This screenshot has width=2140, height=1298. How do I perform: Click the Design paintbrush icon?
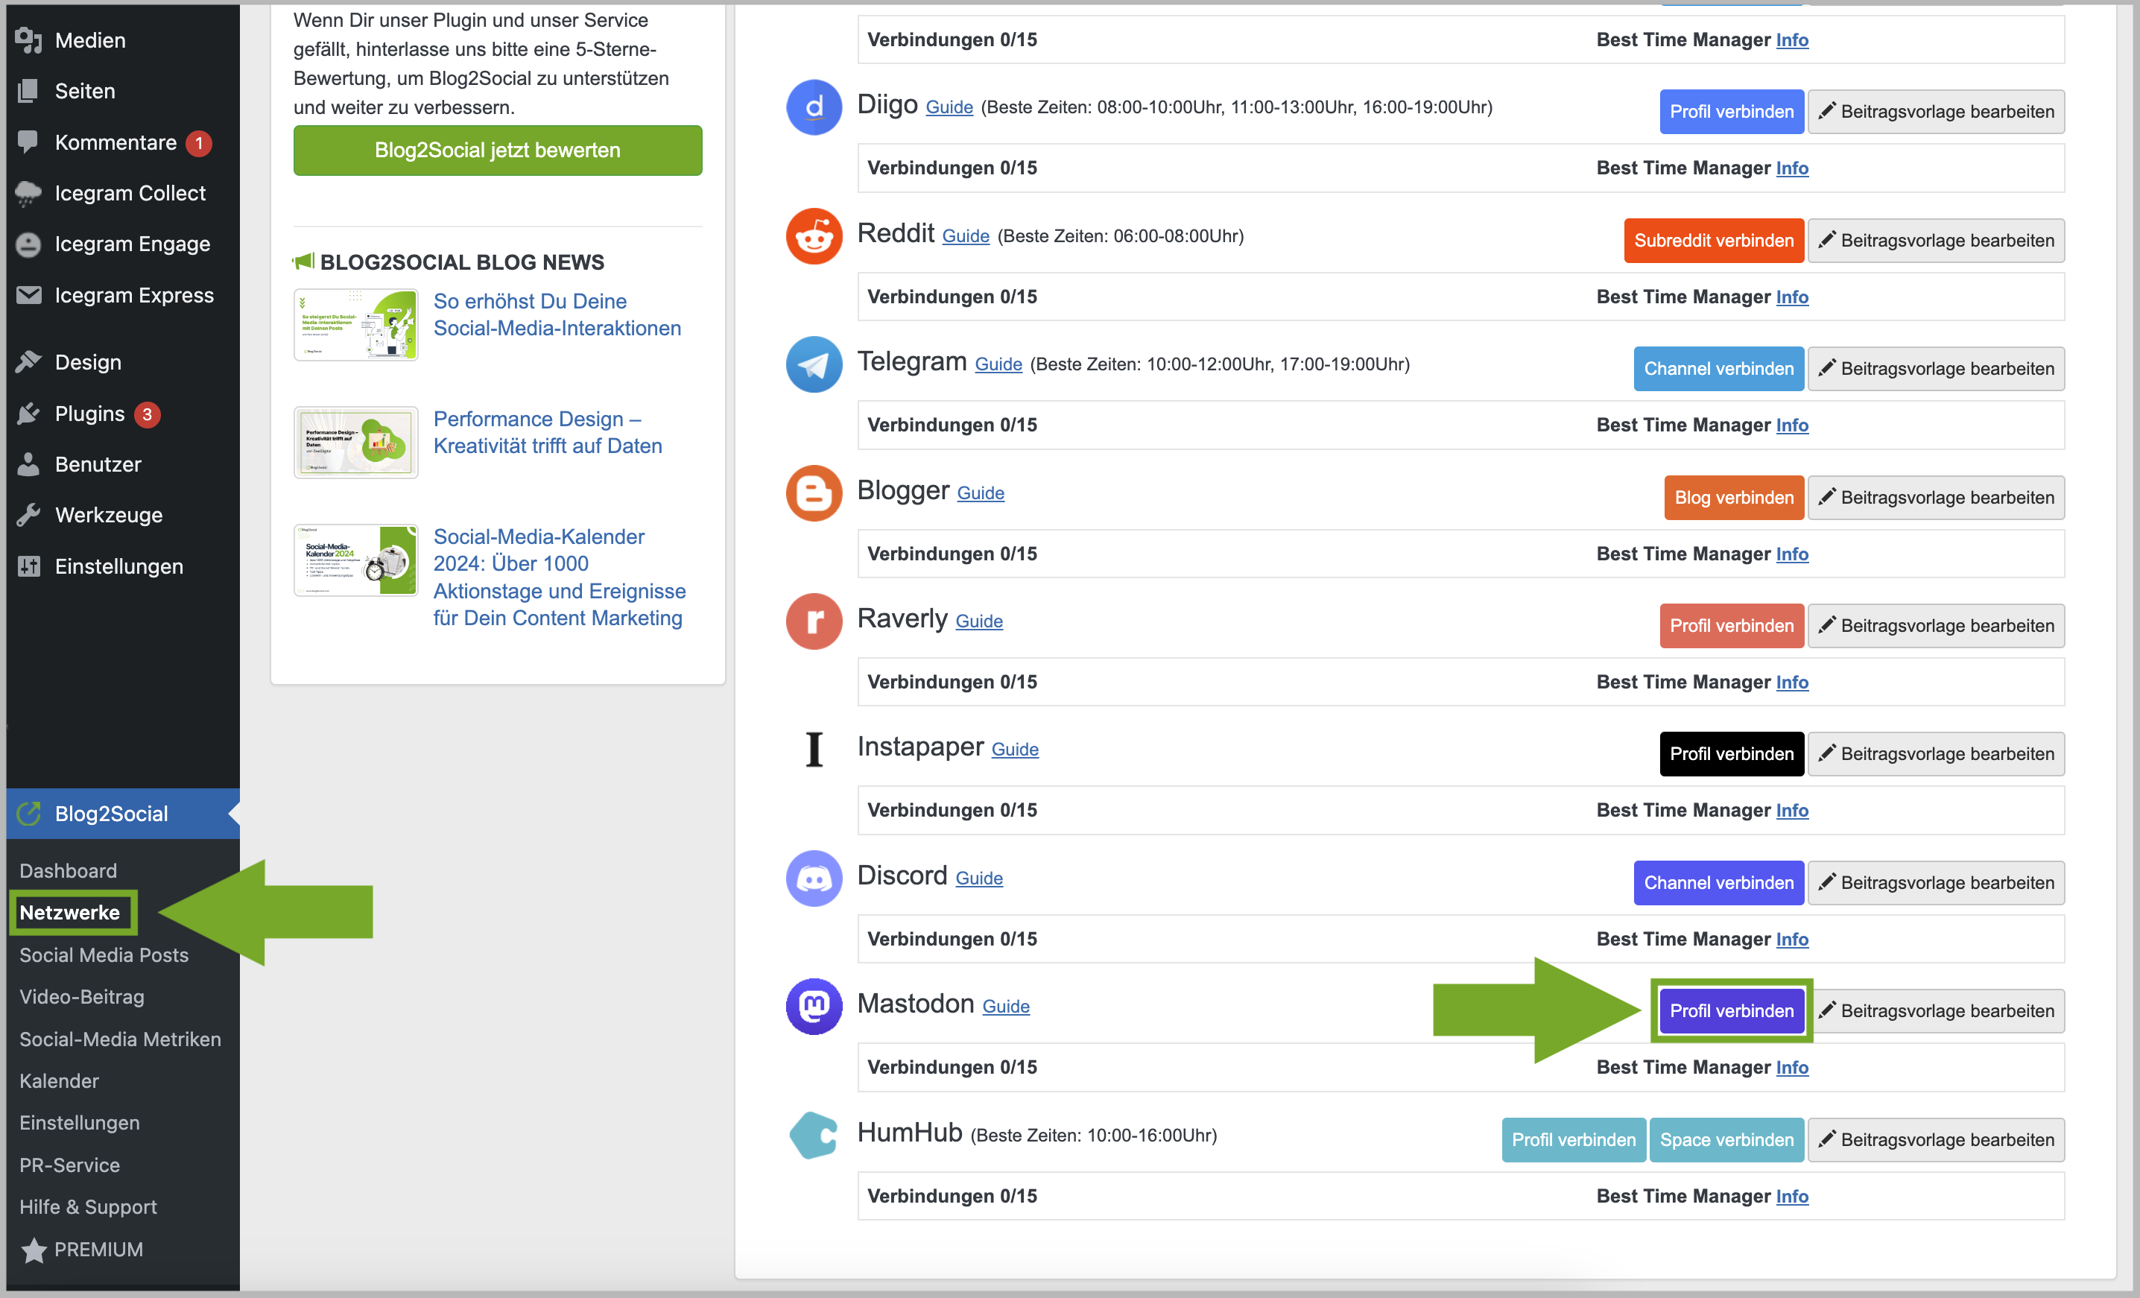click(x=28, y=362)
